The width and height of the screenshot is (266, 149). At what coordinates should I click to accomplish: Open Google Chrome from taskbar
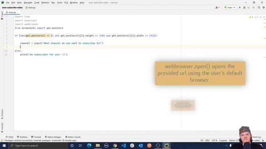[x=115, y=146]
